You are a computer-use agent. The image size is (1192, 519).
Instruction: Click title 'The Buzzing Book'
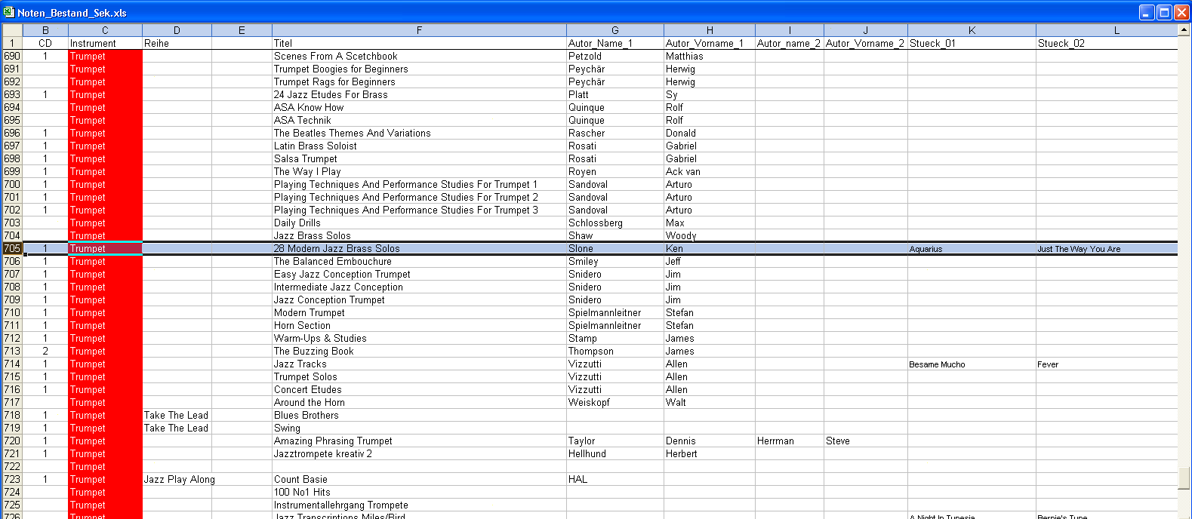coord(313,351)
